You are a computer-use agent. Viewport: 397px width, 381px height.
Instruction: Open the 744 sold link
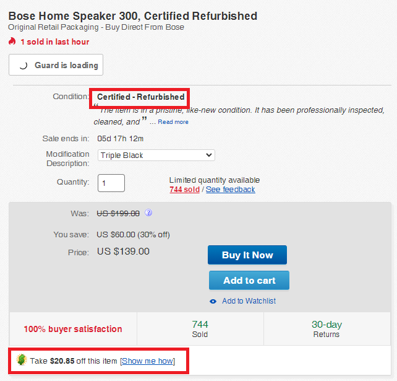coord(184,190)
